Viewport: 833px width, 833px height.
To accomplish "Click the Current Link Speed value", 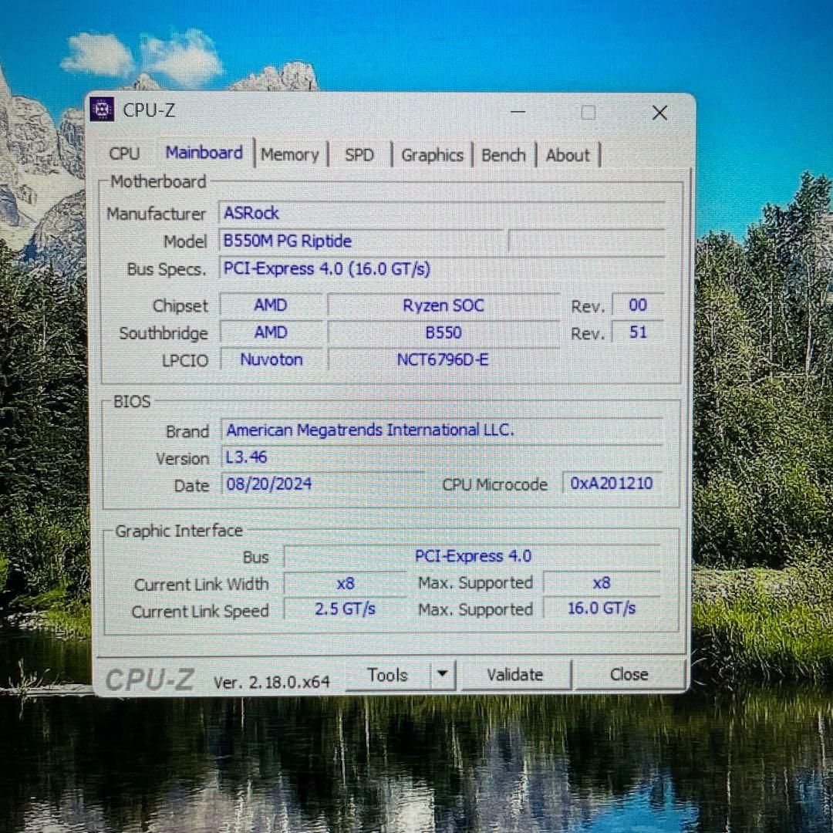I will tap(345, 609).
